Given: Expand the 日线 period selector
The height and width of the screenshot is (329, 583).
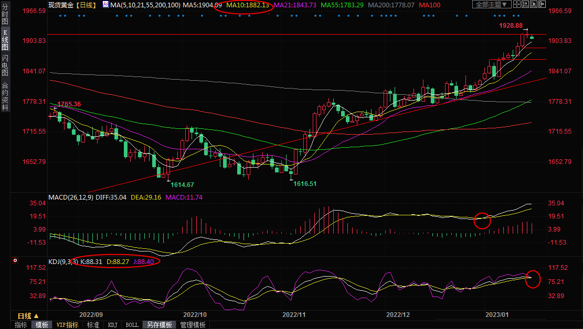Looking at the screenshot, I should pyautogui.click(x=28, y=316).
